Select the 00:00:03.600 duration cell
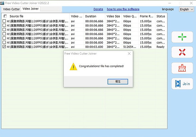 [94, 47]
